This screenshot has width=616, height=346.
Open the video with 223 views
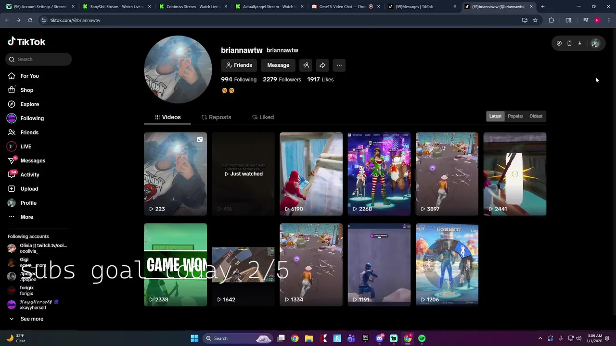(x=175, y=174)
